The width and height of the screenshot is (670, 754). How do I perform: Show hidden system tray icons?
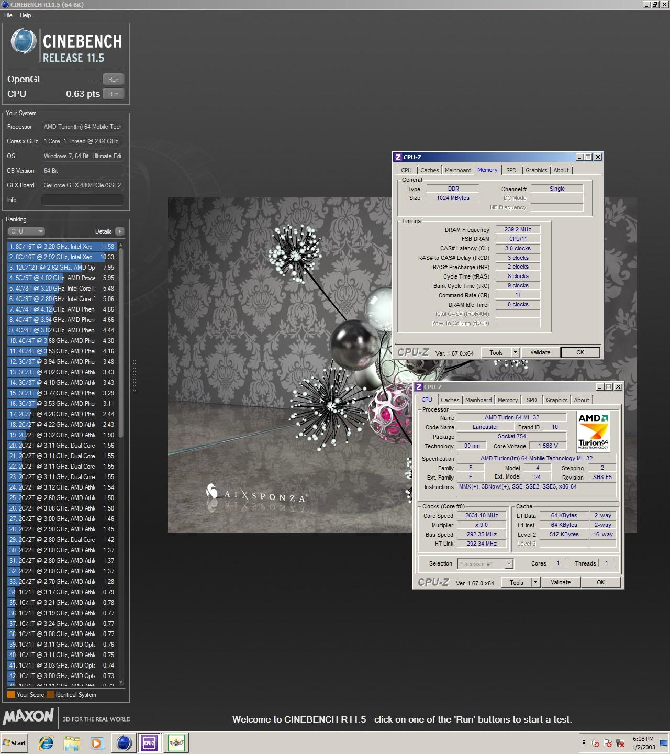(x=584, y=742)
